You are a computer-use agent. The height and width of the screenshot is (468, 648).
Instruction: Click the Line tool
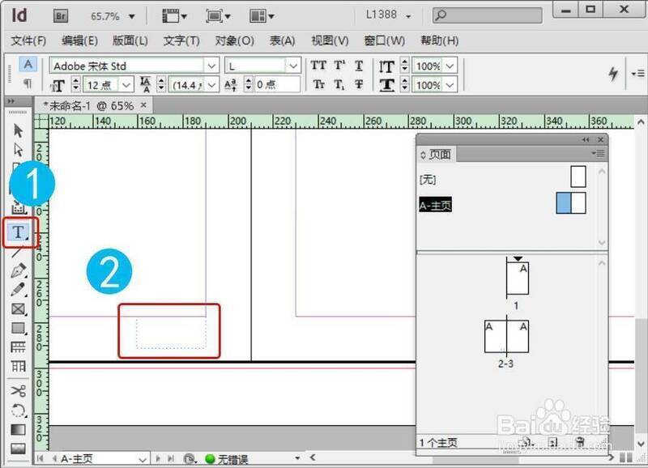click(19, 253)
